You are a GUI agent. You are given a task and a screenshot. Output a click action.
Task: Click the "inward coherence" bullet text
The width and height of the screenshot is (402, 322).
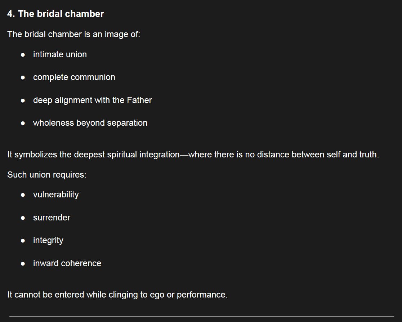pyautogui.click(x=67, y=264)
